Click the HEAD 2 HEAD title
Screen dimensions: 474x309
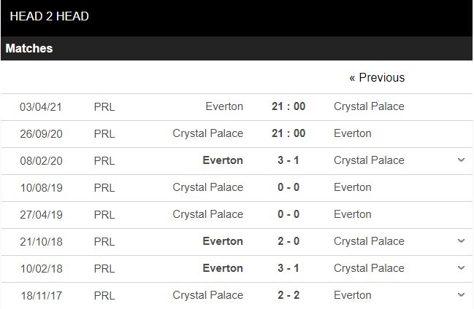click(50, 16)
